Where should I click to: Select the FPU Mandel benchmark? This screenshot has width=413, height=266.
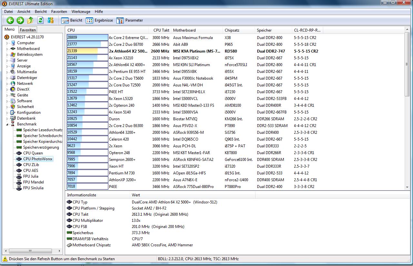(34, 182)
